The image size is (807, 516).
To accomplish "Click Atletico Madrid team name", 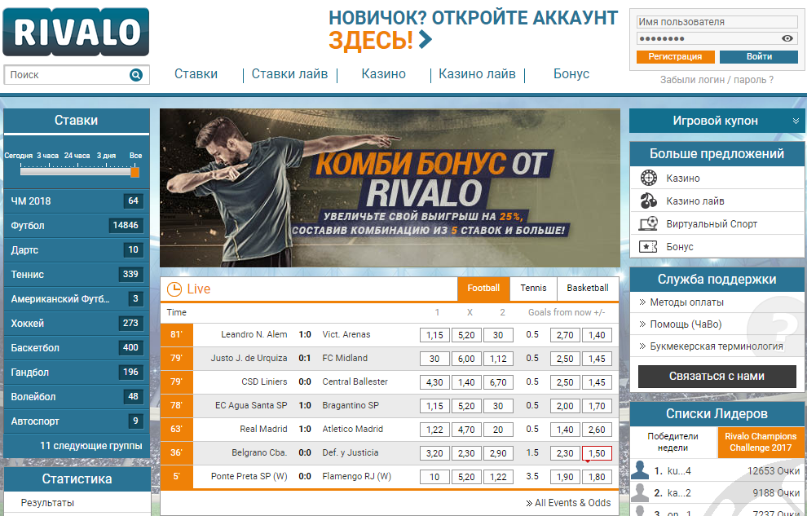I will tap(352, 429).
